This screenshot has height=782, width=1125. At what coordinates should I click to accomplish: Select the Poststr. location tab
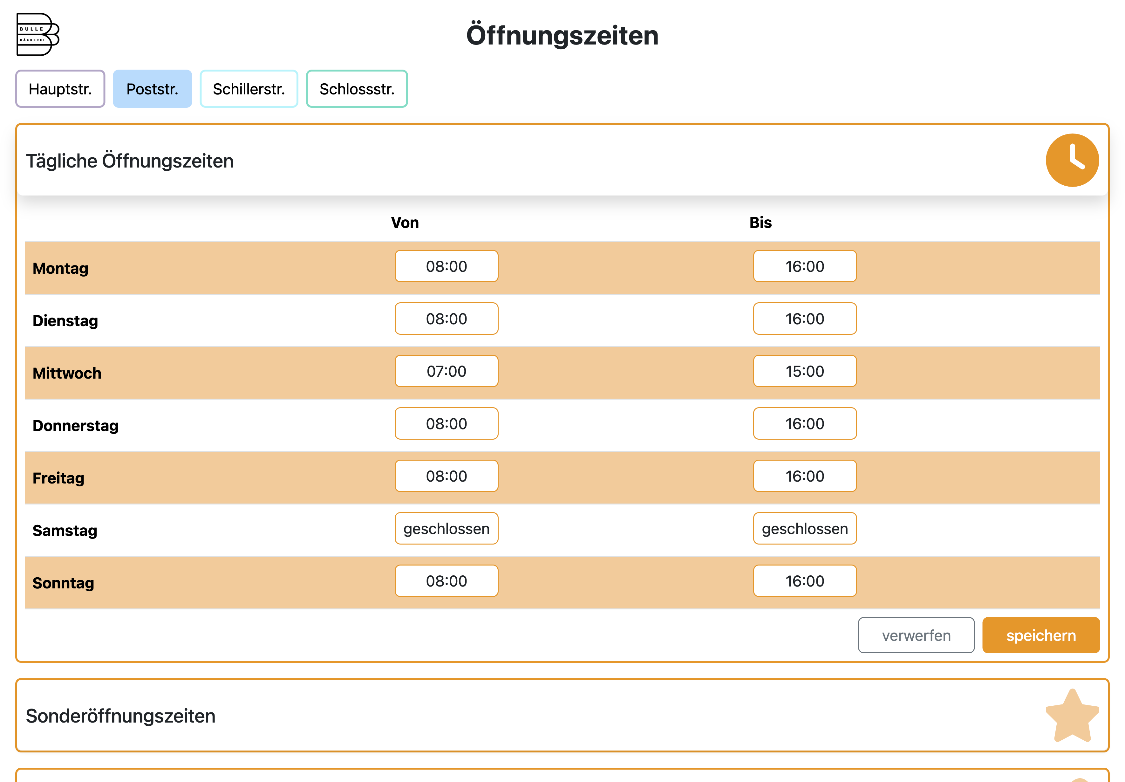coord(152,89)
